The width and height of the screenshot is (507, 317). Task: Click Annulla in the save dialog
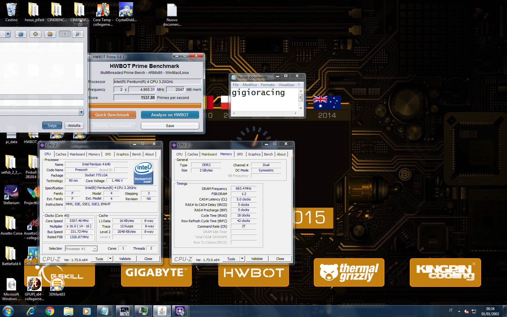tap(74, 126)
